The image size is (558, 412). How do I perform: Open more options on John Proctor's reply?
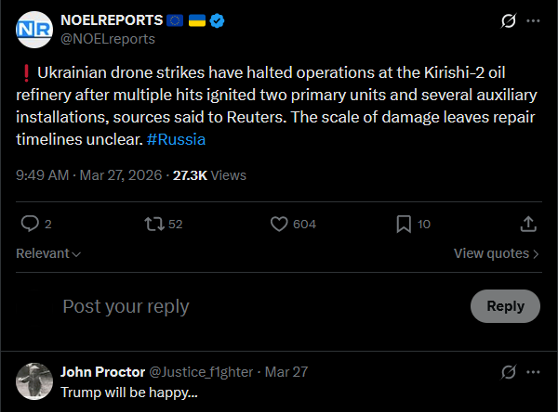(533, 372)
